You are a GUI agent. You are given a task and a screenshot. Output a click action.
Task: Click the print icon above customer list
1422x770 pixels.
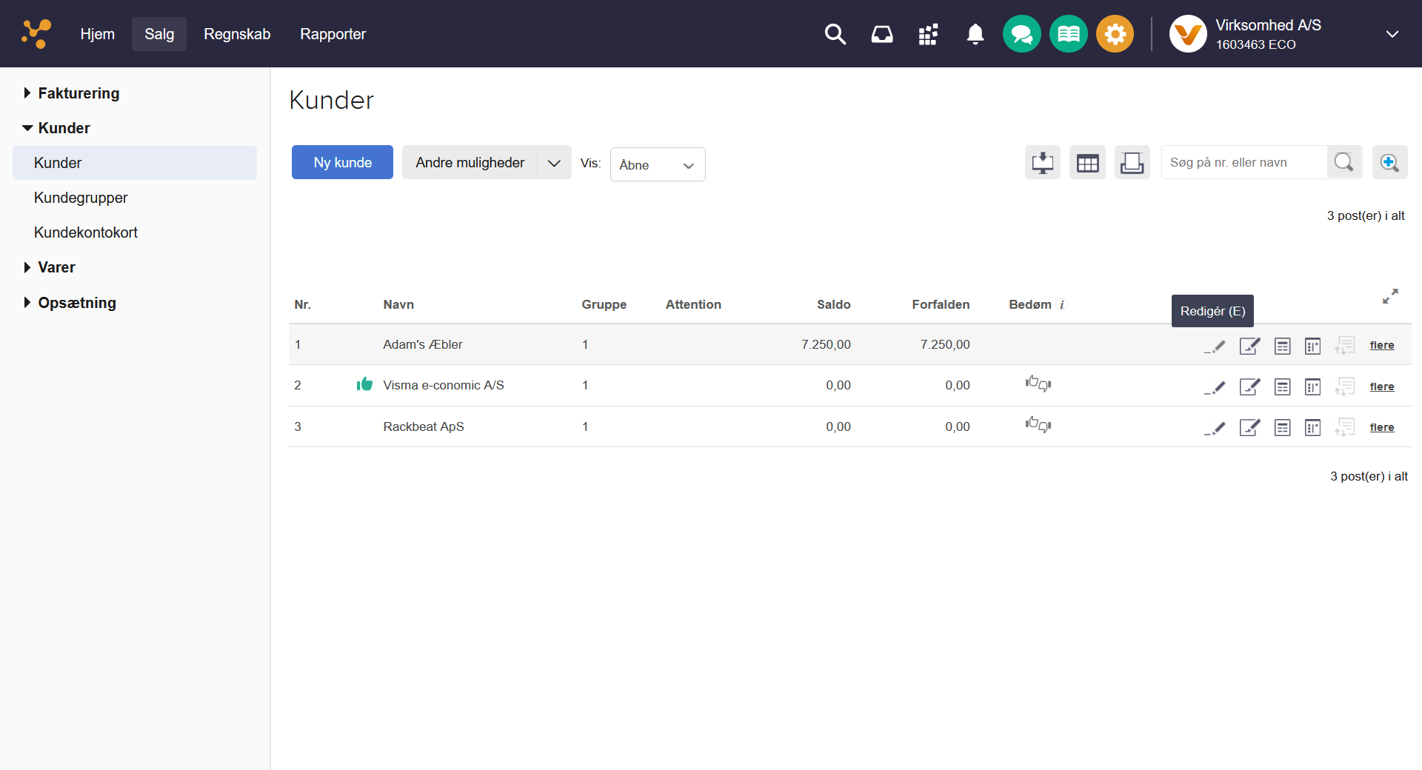(1132, 162)
